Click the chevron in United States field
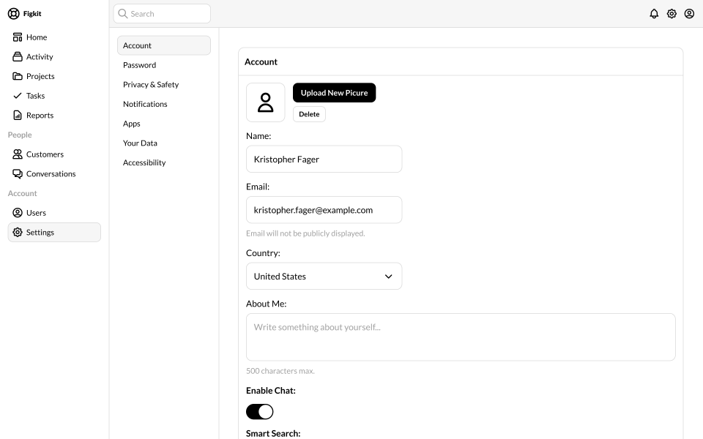 click(389, 277)
